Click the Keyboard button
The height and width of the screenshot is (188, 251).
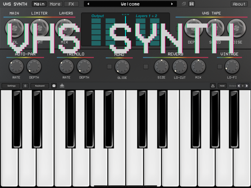(40, 86)
